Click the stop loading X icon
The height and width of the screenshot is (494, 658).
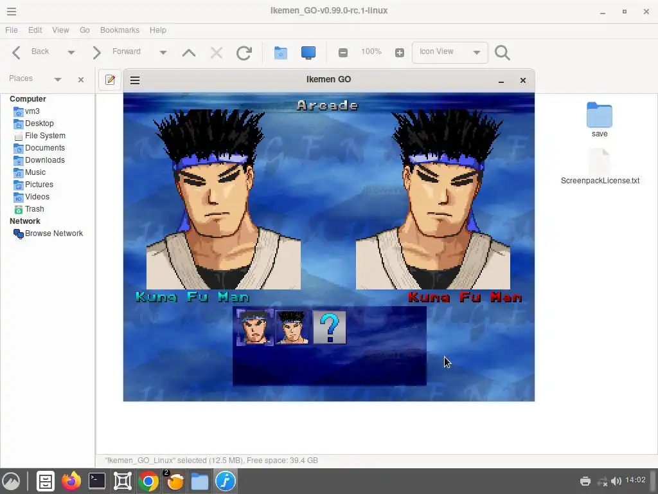(217, 53)
